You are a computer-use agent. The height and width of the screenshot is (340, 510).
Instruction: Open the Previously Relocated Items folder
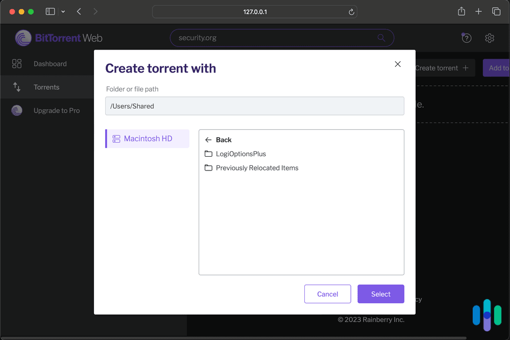[x=256, y=167]
